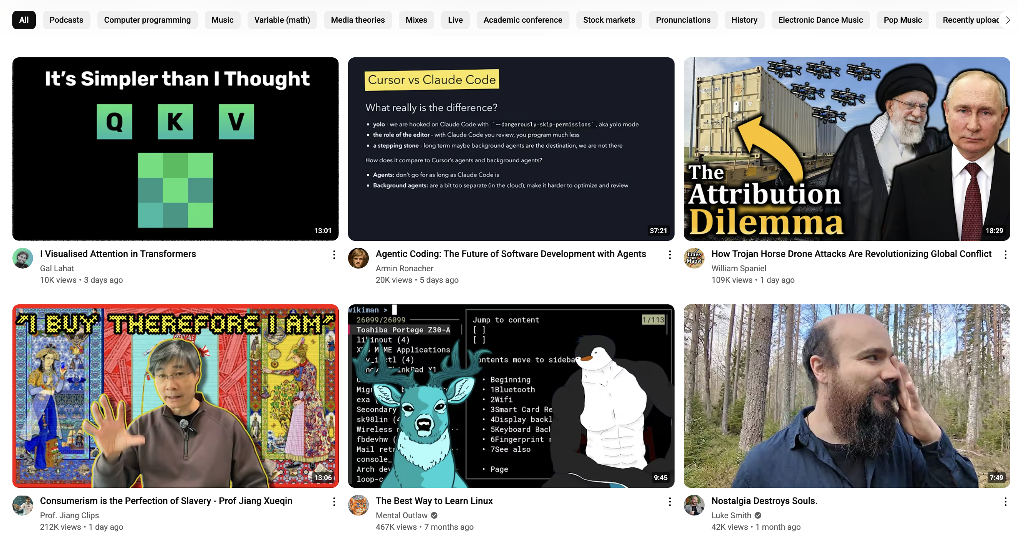Viewport: 1018px width, 544px height.
Task: Select the Electronic Dance Music chip
Action: pyautogui.click(x=820, y=20)
